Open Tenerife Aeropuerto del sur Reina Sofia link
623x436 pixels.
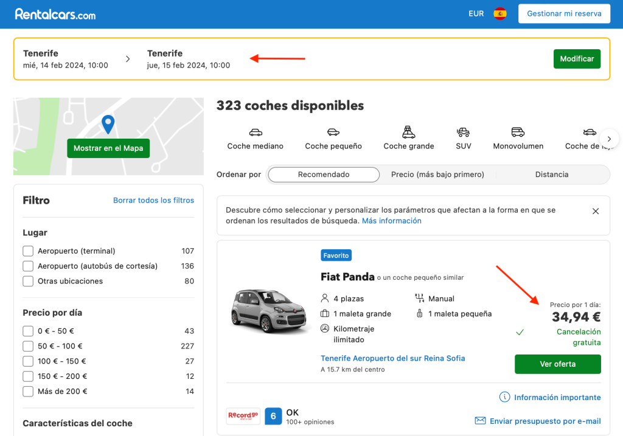coord(392,358)
